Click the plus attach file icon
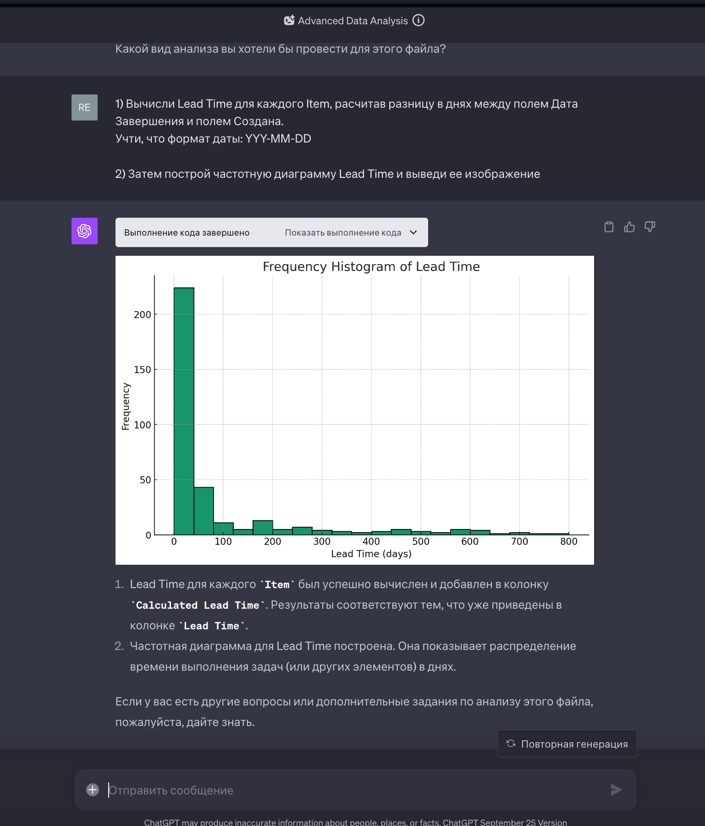 tap(93, 790)
